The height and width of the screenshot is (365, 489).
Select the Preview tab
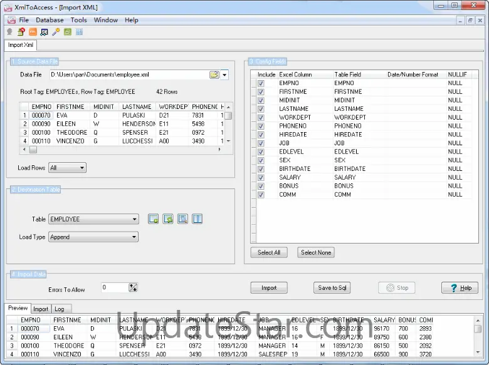tap(18, 308)
